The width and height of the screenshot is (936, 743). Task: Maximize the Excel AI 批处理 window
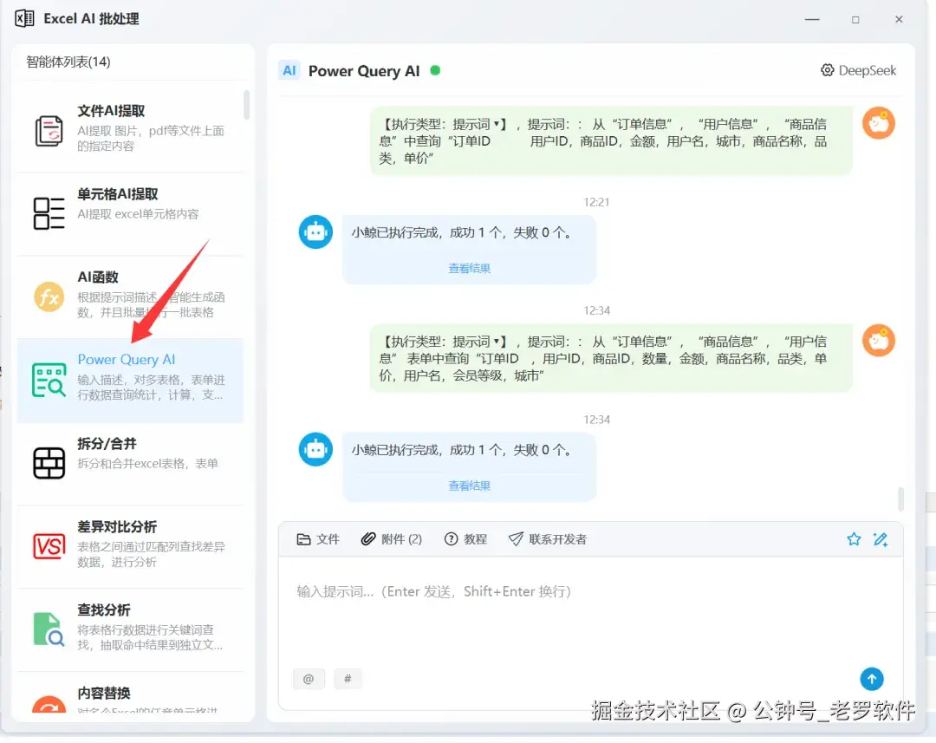click(x=855, y=19)
